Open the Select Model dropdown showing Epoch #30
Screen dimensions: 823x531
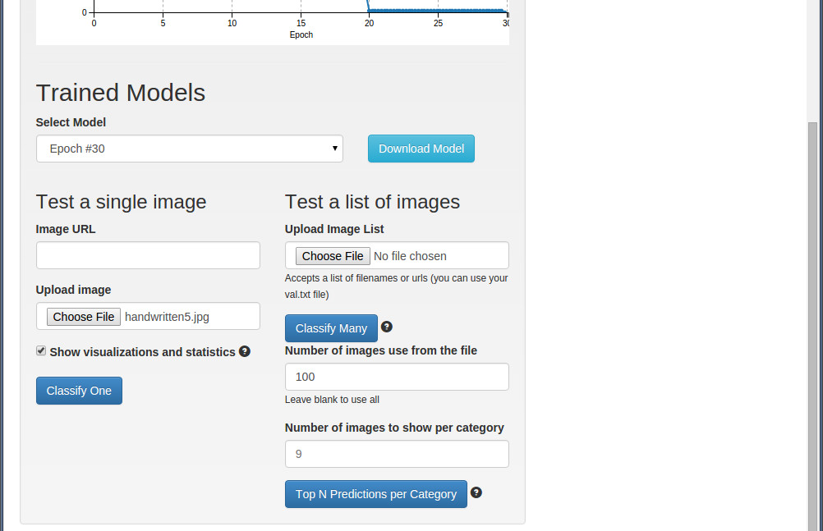tap(190, 149)
